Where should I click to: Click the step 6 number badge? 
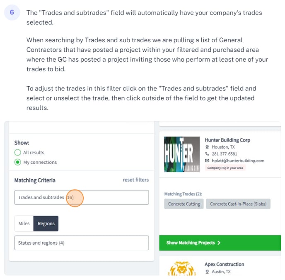12,12
